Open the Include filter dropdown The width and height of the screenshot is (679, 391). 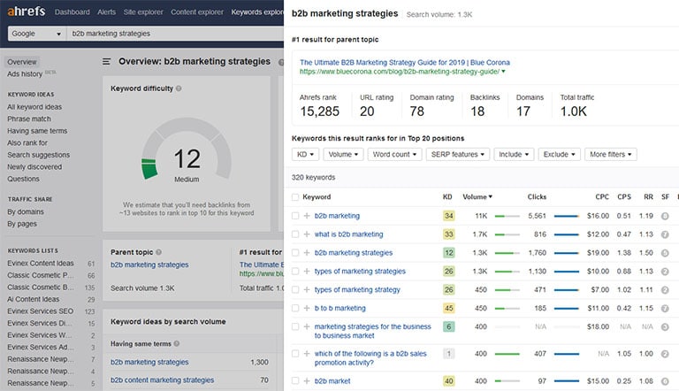click(x=514, y=154)
